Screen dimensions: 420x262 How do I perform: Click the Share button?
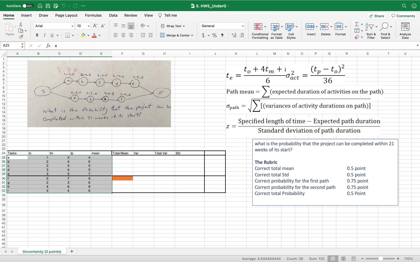point(376,16)
